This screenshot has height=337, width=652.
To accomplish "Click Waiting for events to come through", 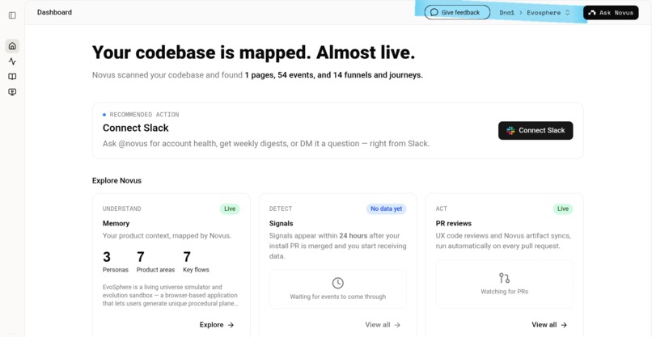I will 337,297.
